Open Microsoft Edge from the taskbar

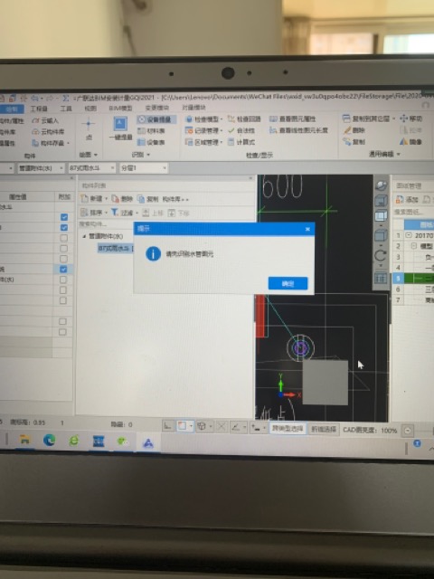[49, 441]
